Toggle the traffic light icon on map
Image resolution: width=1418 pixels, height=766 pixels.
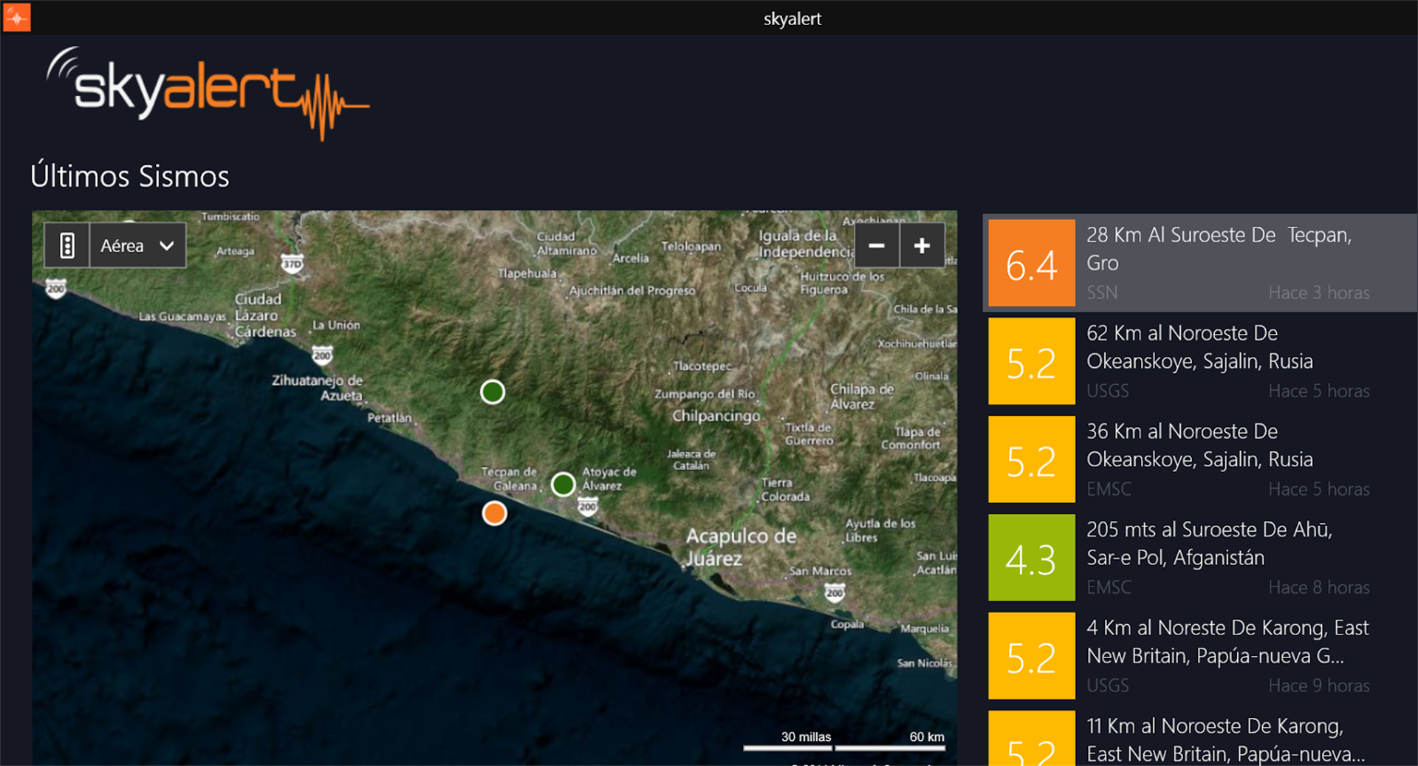click(67, 246)
